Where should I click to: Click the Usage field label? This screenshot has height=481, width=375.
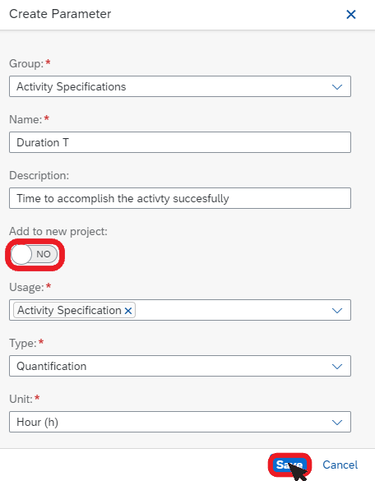coord(26,288)
